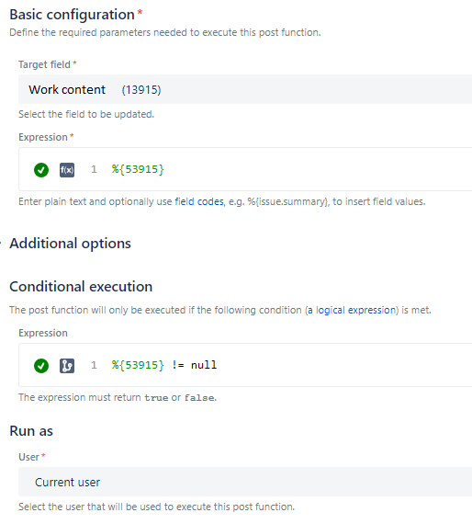The height and width of the screenshot is (524, 472).
Task: Open the Target field dropdown showing Work content
Action: [x=245, y=89]
